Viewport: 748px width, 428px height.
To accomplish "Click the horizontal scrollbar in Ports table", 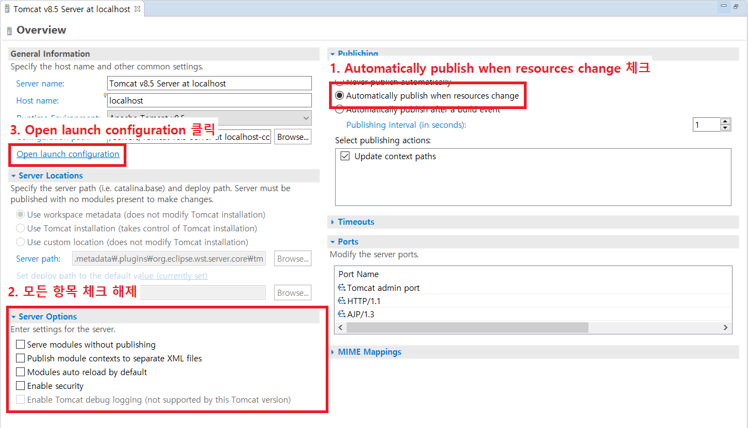I will (468, 327).
